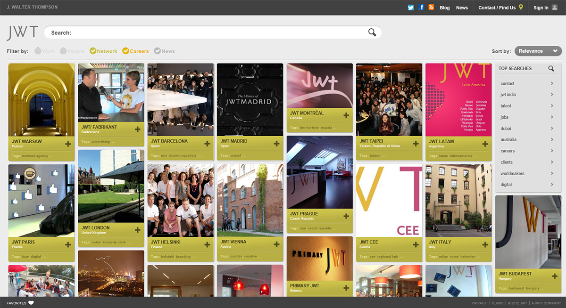566x308 pixels.
Task: Expand the 'worldmakers' top search arrow
Action: tap(552, 173)
